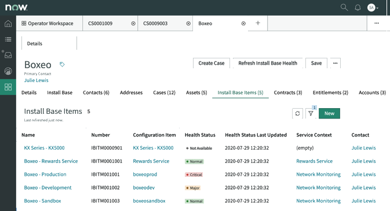
Task: Open primary contact Julie Lewis link
Action: (37, 80)
